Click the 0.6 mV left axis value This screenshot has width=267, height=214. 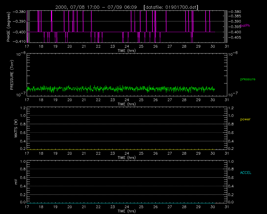(23, 178)
